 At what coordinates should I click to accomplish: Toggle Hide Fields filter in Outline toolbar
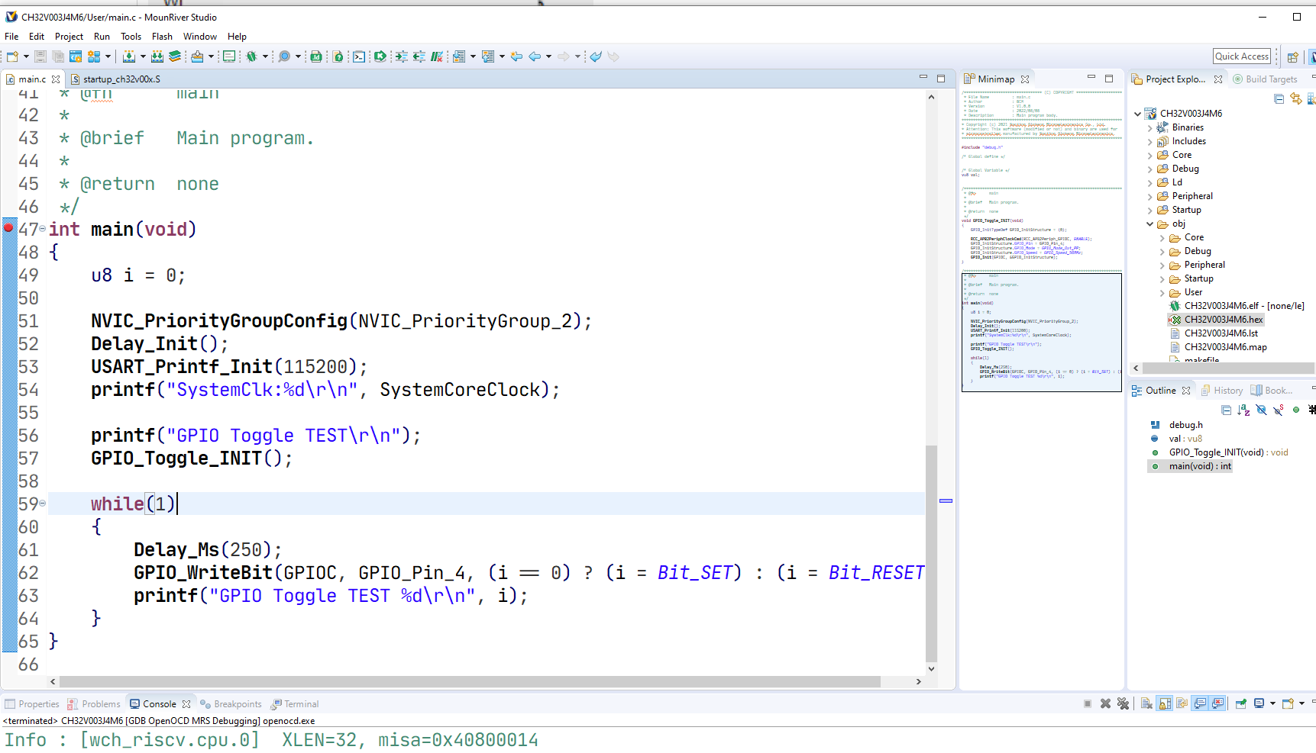[x=1261, y=410]
